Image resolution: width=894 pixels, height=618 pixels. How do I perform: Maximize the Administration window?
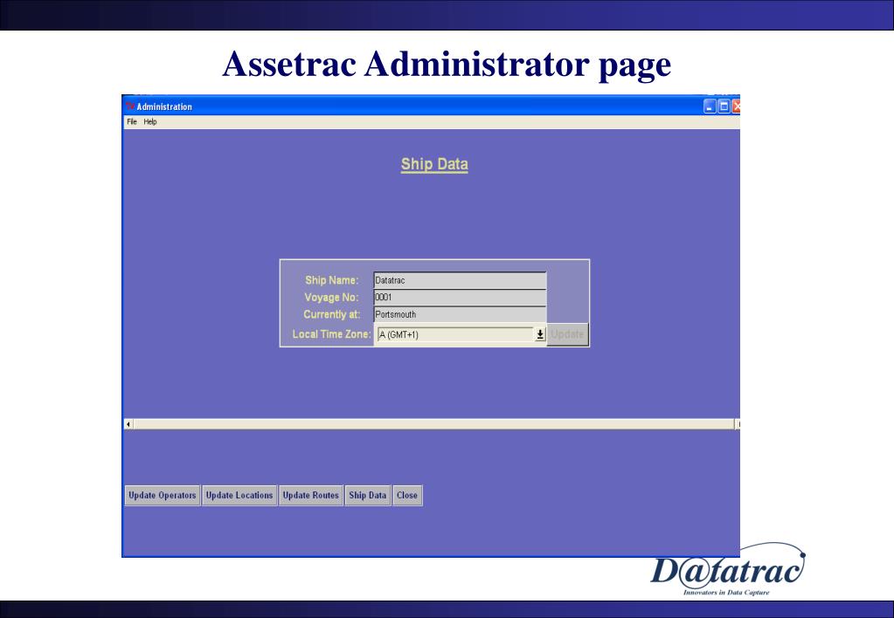(x=724, y=106)
